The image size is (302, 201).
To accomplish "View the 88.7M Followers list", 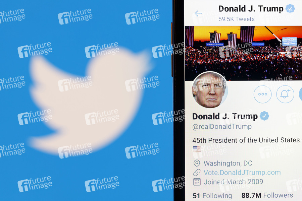I will click(x=267, y=195).
